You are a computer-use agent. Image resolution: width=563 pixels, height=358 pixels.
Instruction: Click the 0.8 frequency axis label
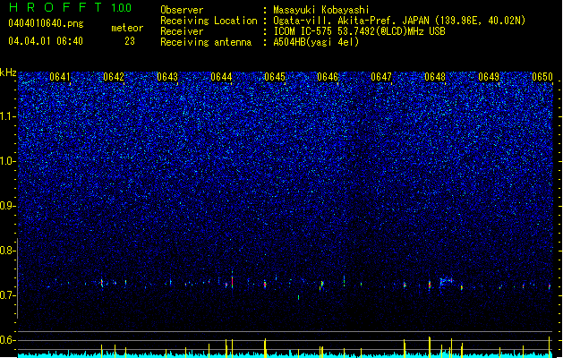pyautogui.click(x=7, y=251)
